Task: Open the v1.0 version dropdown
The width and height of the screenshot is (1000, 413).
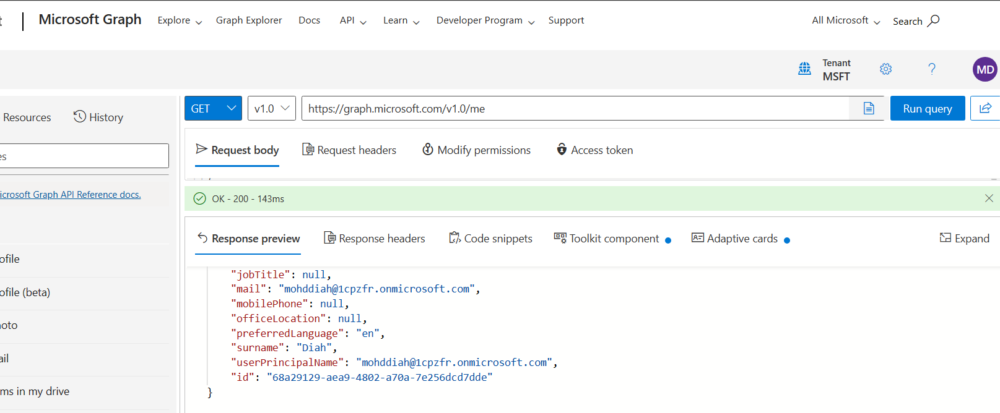Action: coord(272,108)
